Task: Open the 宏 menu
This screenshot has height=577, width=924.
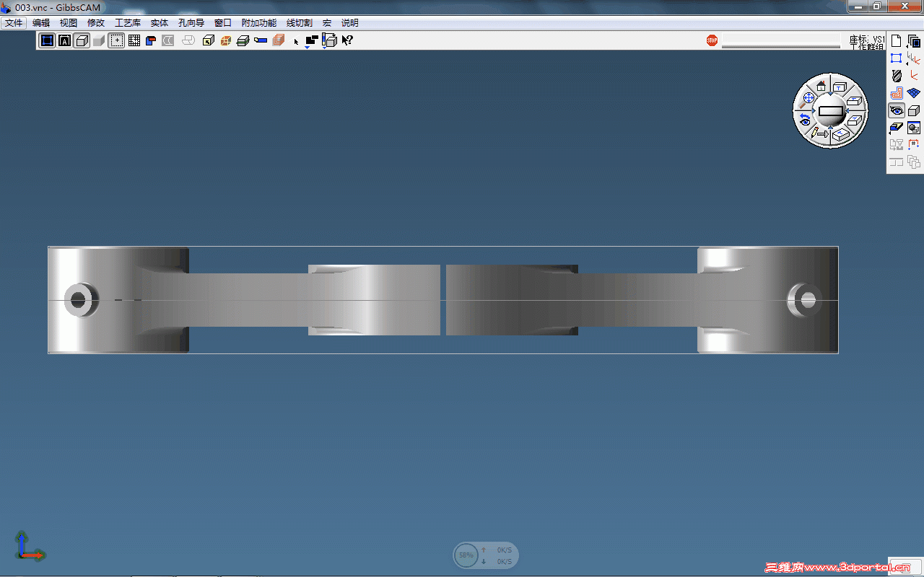Action: (327, 23)
